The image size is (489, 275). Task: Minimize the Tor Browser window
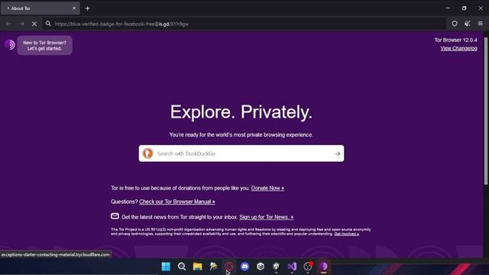click(x=448, y=8)
